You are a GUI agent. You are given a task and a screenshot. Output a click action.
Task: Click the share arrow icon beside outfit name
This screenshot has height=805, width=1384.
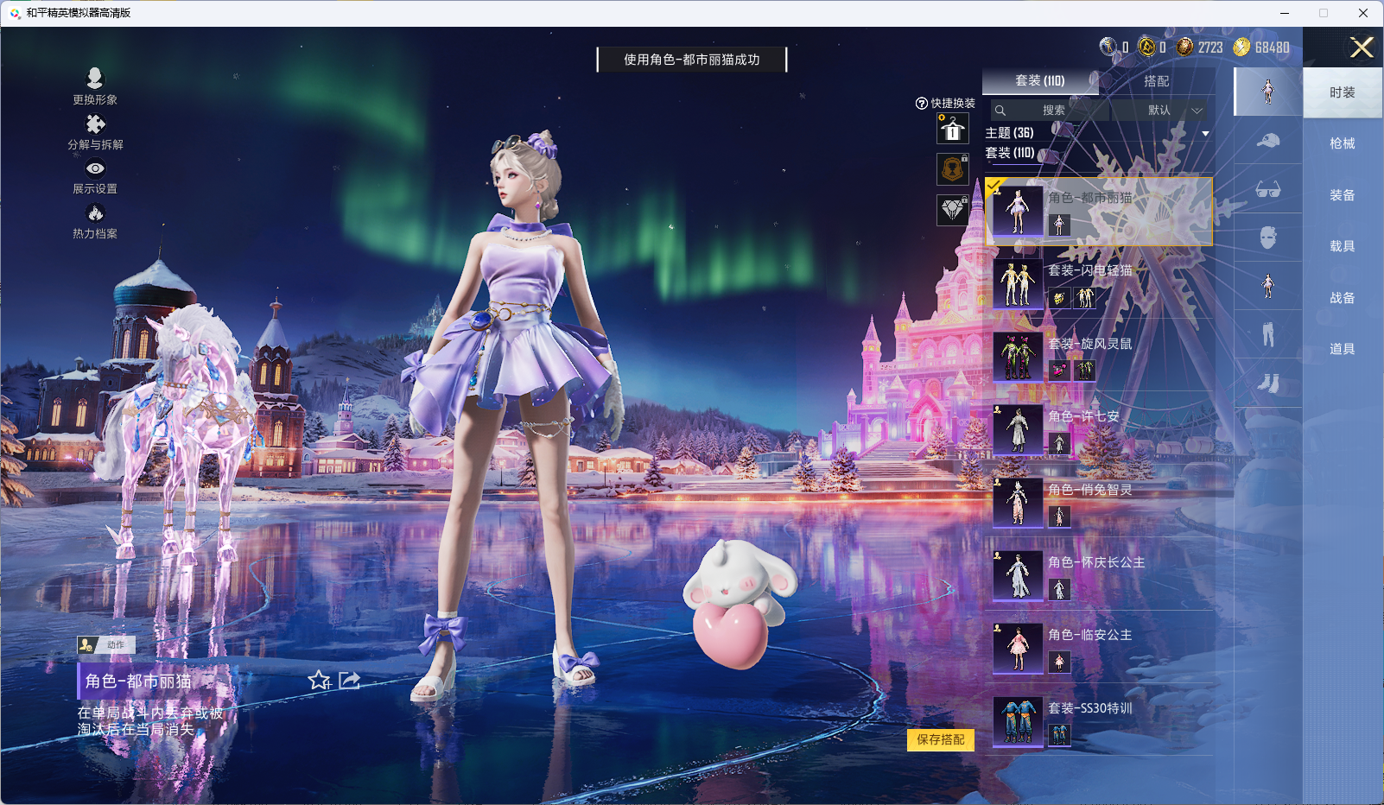(349, 681)
